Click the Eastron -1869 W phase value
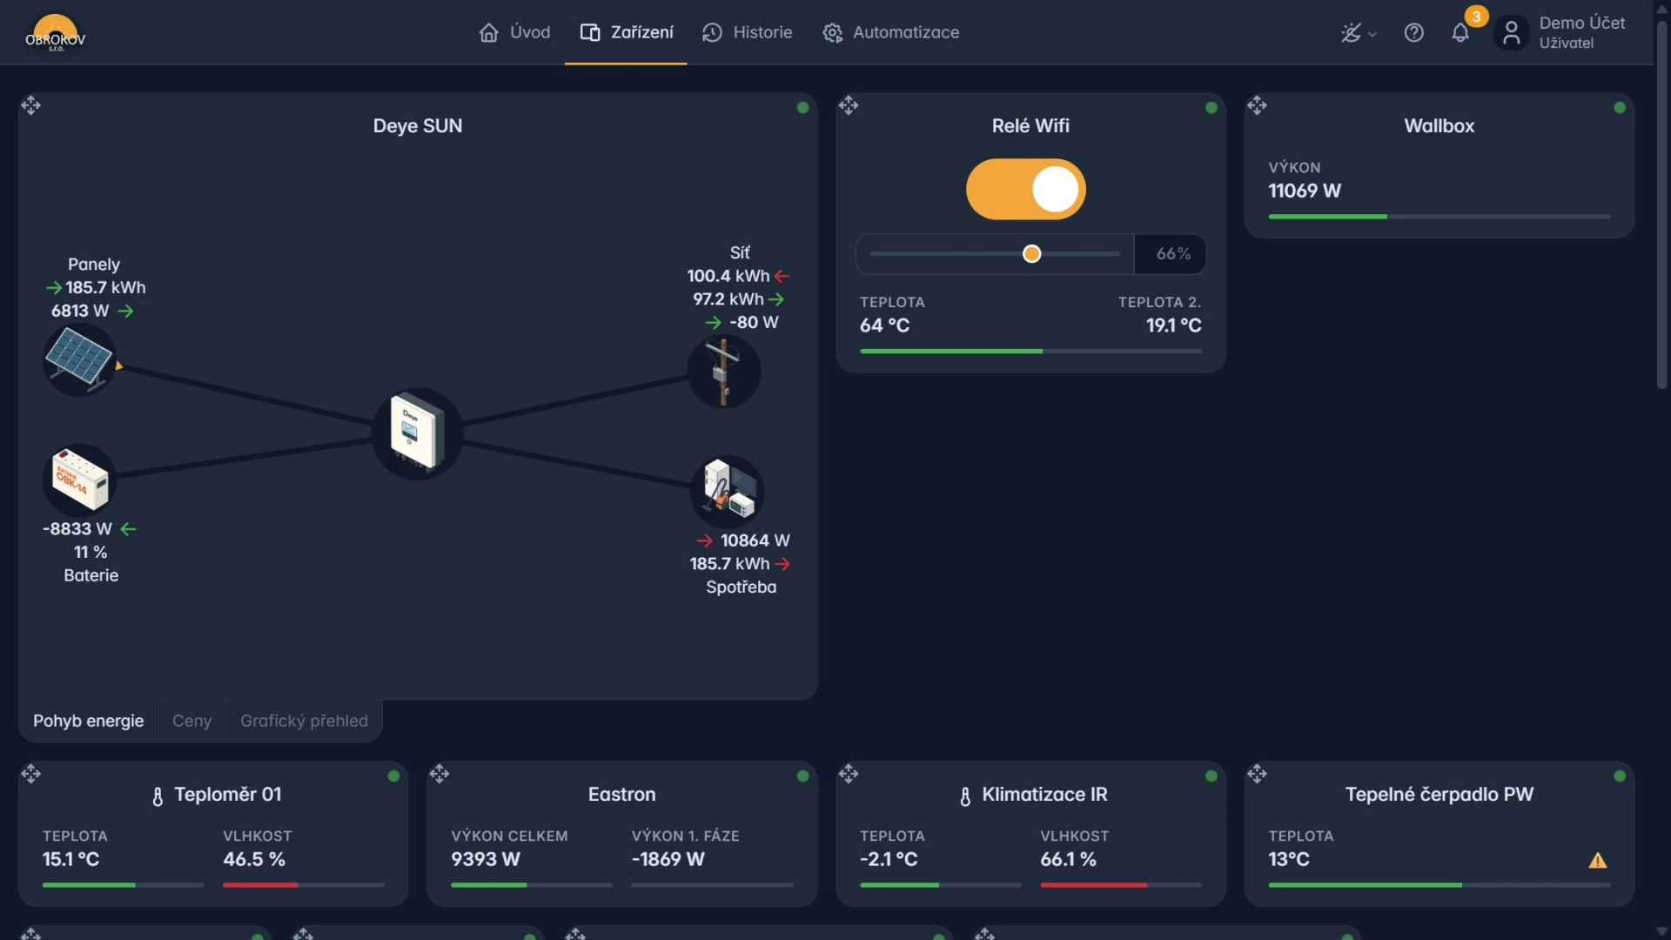The height and width of the screenshot is (940, 1671). pyautogui.click(x=668, y=859)
